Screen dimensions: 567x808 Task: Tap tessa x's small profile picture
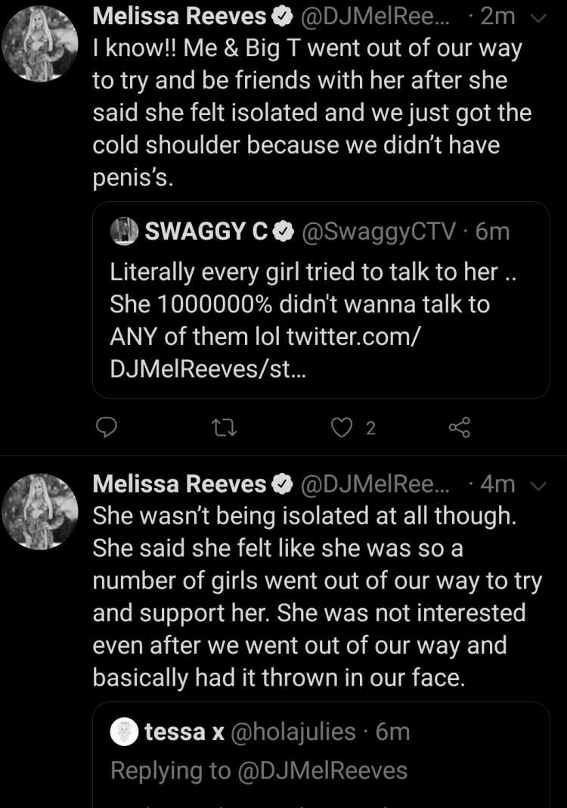(x=124, y=732)
